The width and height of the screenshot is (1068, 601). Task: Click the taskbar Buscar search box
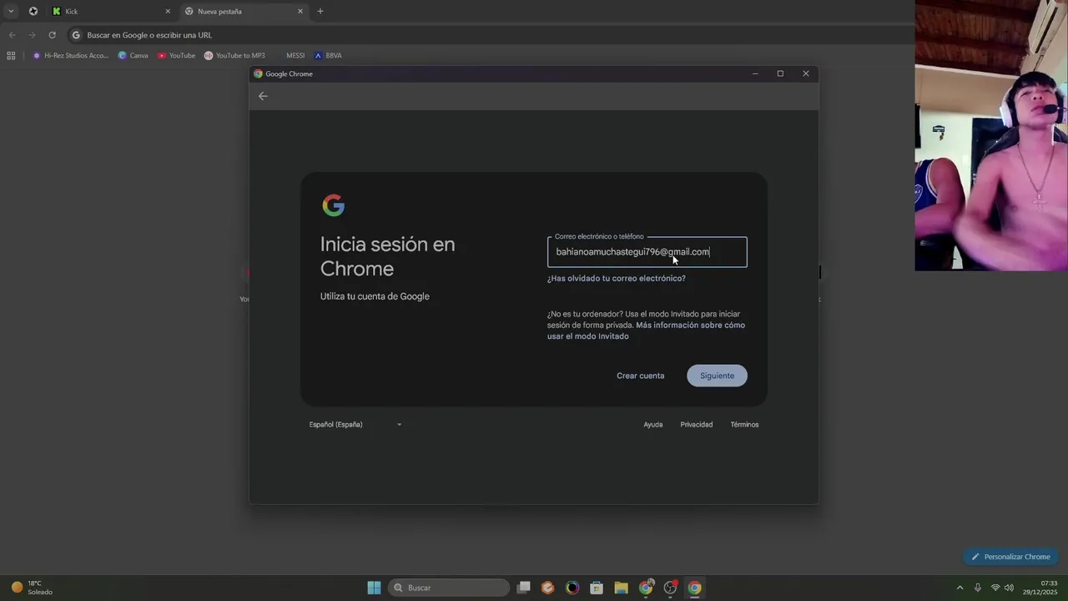pyautogui.click(x=449, y=588)
